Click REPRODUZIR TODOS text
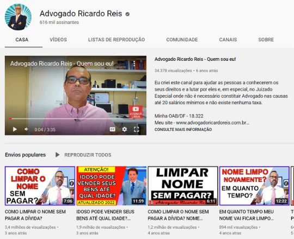The image size is (294, 239). click(88, 155)
